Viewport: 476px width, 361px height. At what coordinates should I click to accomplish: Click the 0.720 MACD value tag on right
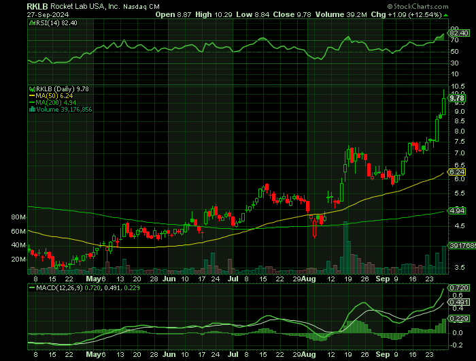pos(459,287)
